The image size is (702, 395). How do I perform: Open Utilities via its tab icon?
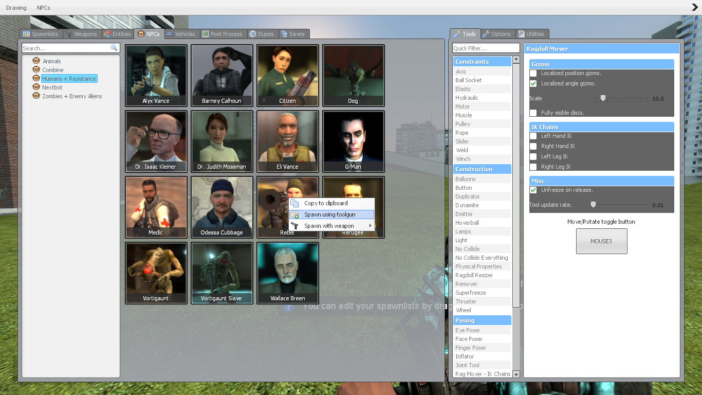[x=521, y=34]
